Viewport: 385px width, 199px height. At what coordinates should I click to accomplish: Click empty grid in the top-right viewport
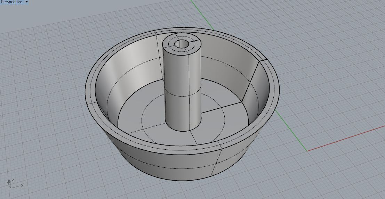(x=330, y=35)
